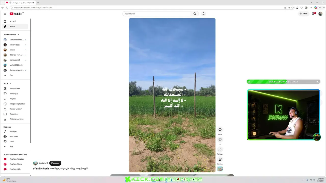Open the Dir L'kit channel
This screenshot has height=183, width=326.
point(15,55)
